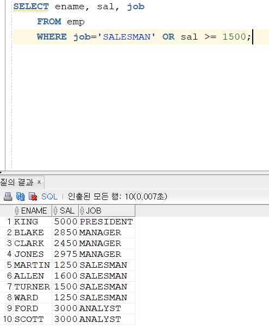Click the PRESIDENT job cell
269x336 pixels.
pos(107,222)
